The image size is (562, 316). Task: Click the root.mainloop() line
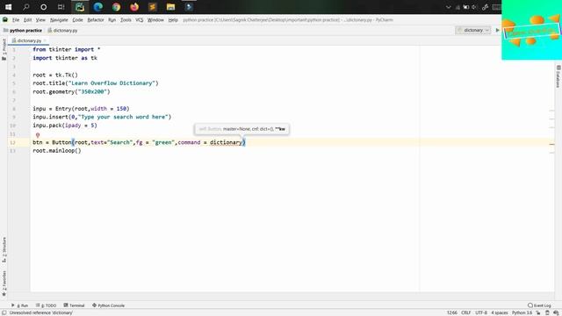(x=57, y=151)
